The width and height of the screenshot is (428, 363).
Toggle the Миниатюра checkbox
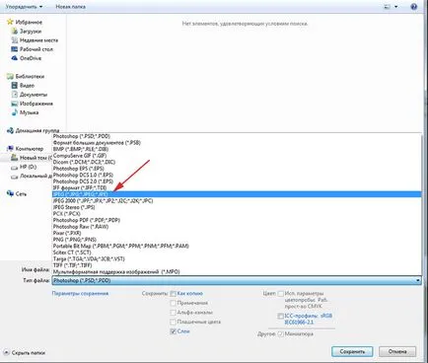tap(280, 333)
